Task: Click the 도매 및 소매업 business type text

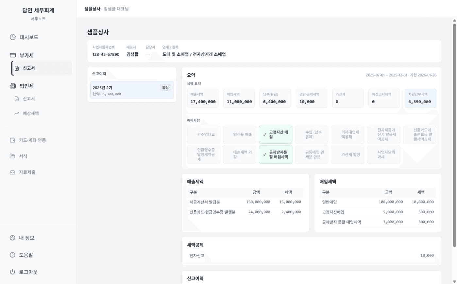Action: click(175, 54)
